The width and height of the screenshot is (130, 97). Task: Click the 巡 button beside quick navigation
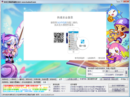[x=101, y=79]
